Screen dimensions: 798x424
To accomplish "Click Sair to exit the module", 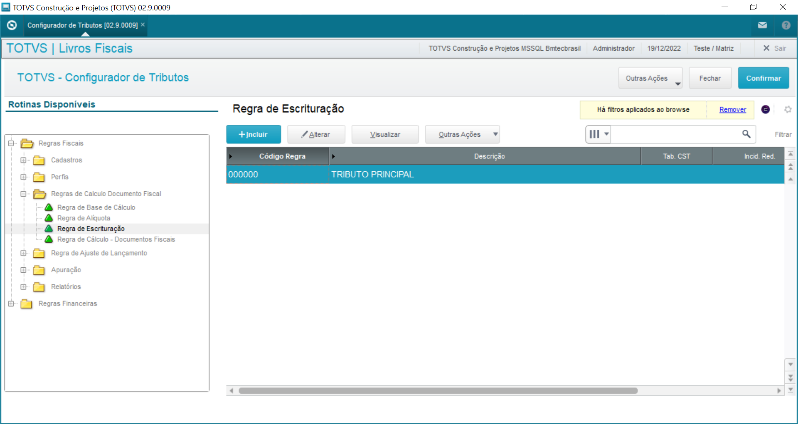I will (775, 48).
